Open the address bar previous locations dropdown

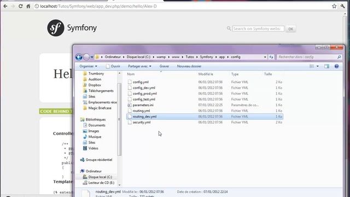[265, 57]
